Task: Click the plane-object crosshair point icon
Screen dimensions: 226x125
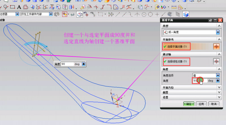Action: click(216, 46)
